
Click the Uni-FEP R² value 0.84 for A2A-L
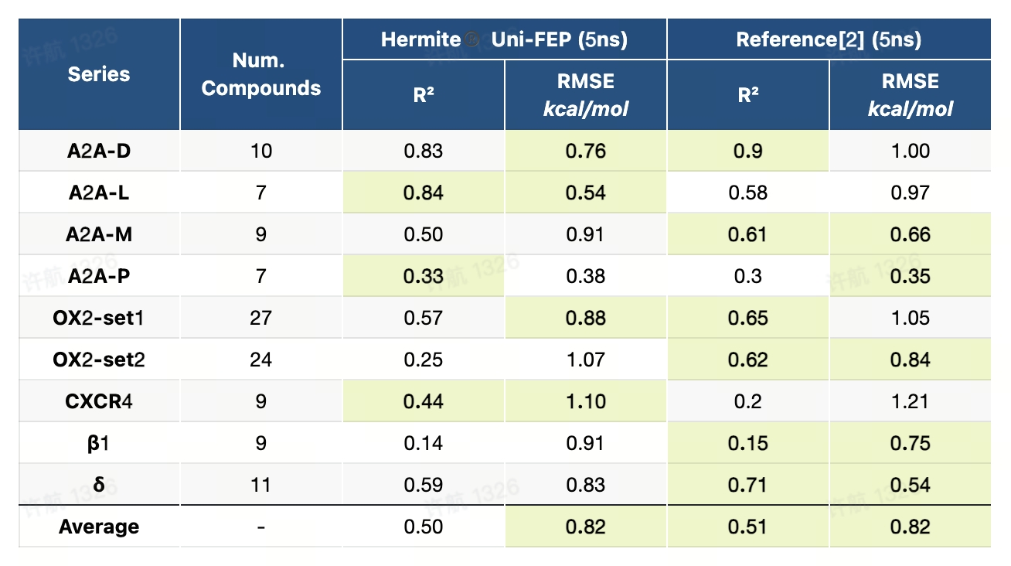pos(424,193)
